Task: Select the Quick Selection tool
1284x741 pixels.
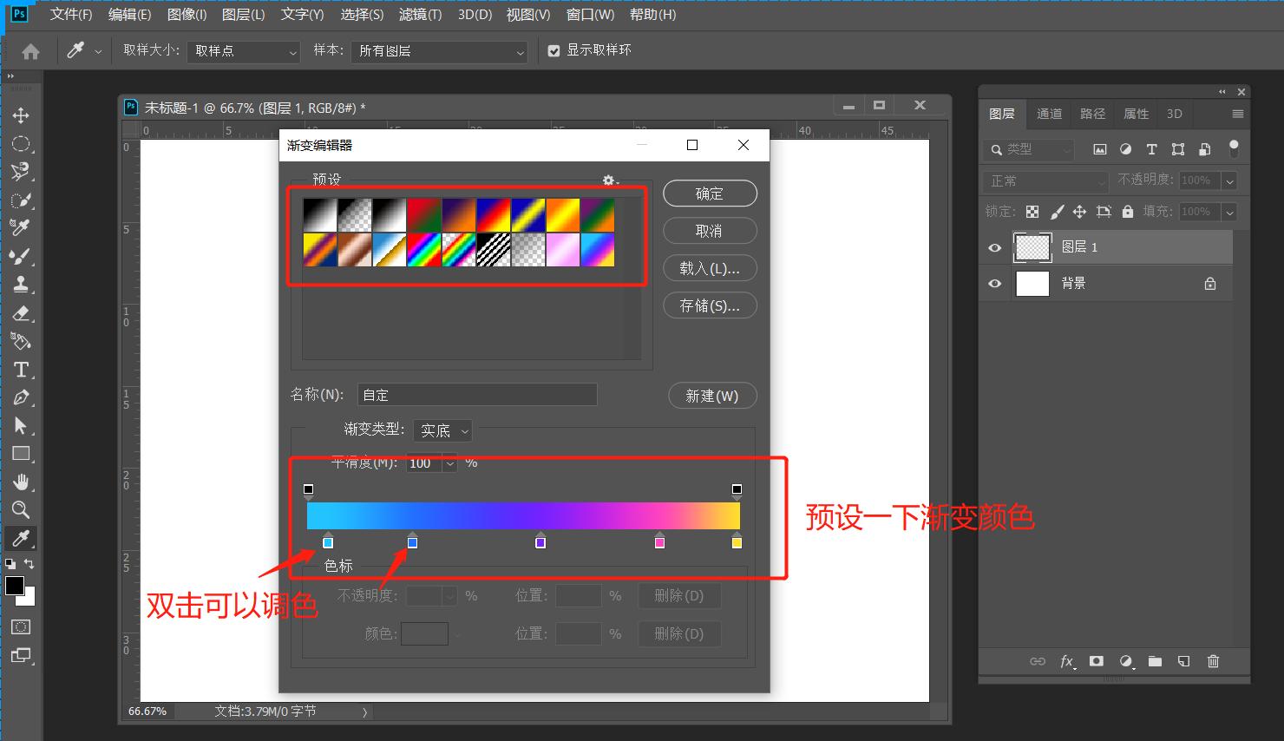Action: (21, 200)
